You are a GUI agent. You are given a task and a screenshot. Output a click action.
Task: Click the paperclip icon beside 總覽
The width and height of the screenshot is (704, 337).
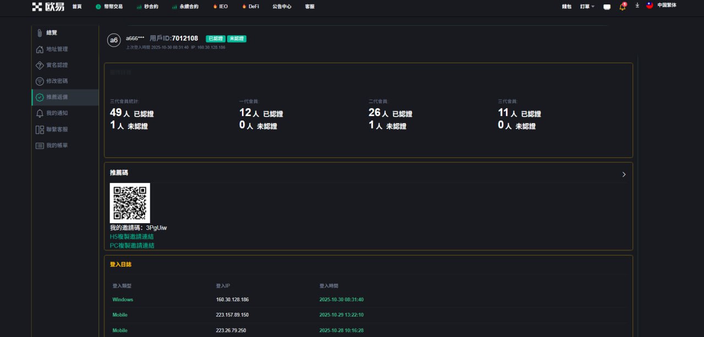coord(40,33)
